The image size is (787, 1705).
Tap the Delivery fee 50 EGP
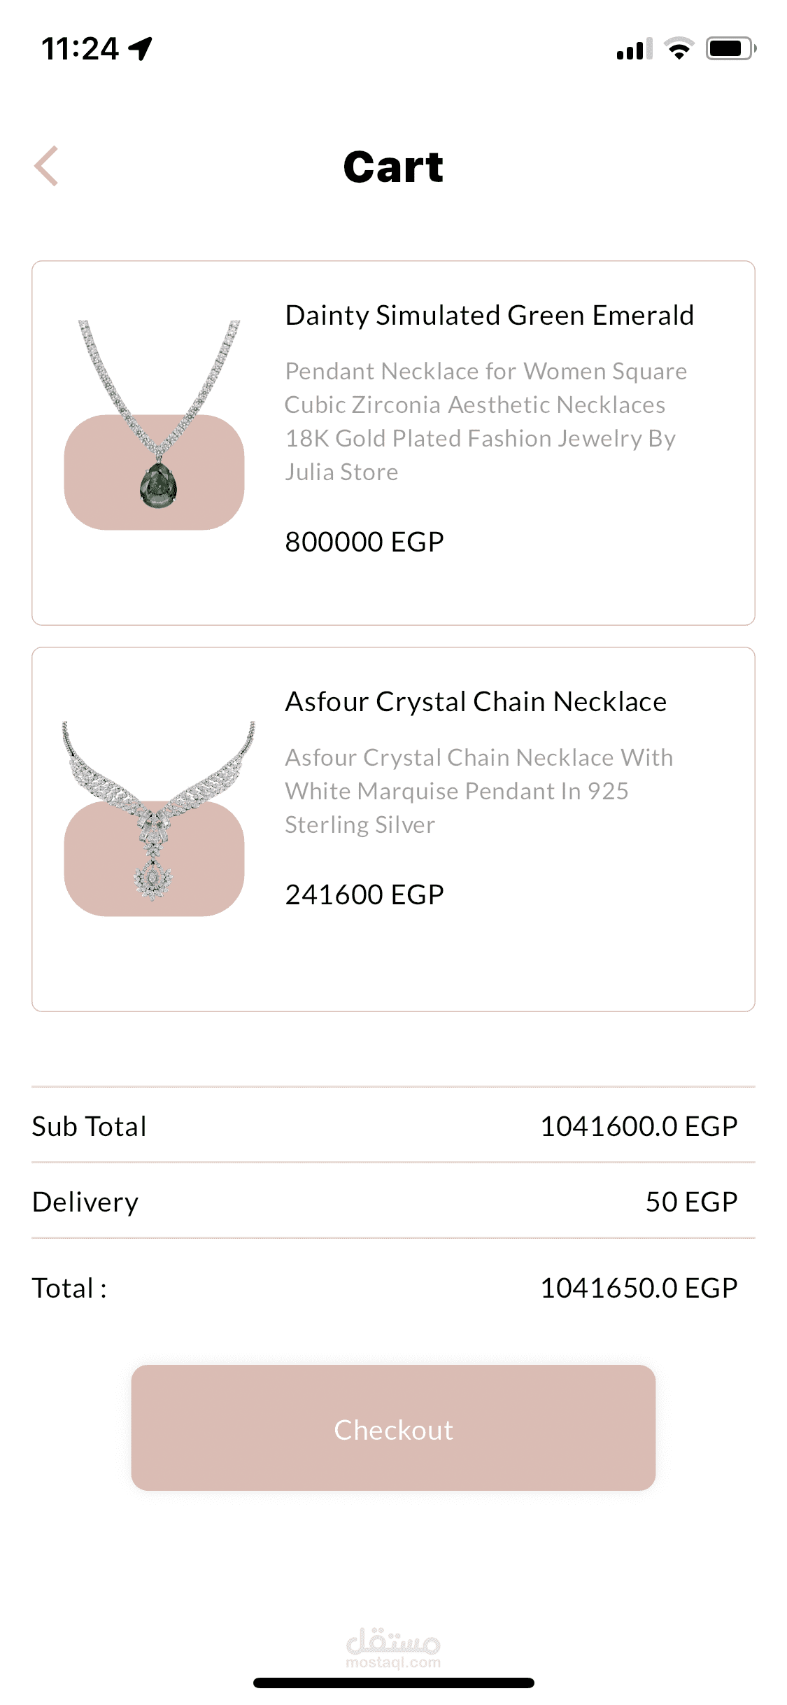pos(691,1202)
